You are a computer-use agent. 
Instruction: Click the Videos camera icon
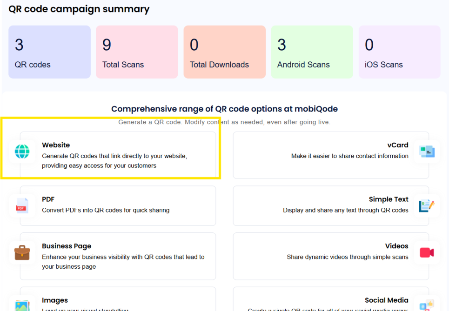click(x=426, y=252)
